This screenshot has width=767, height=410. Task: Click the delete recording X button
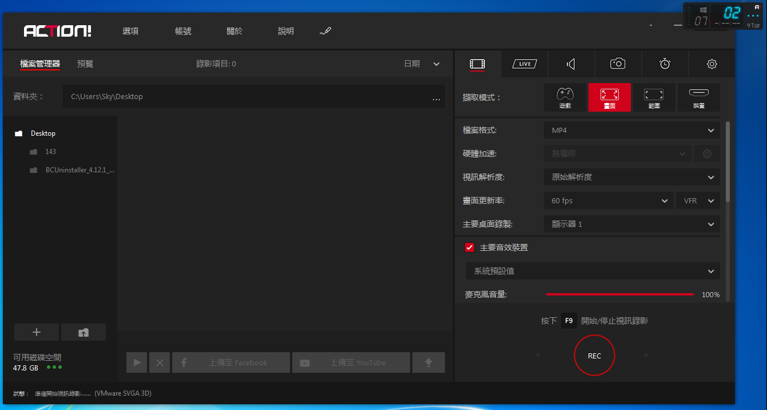pyautogui.click(x=160, y=362)
